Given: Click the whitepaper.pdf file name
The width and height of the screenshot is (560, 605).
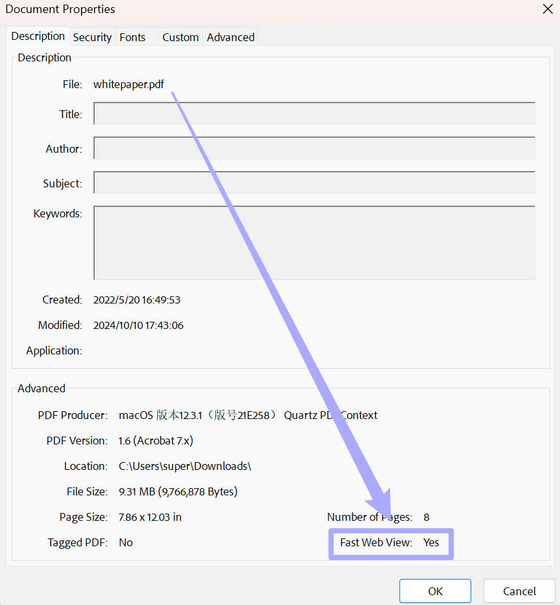Looking at the screenshot, I should [x=128, y=84].
